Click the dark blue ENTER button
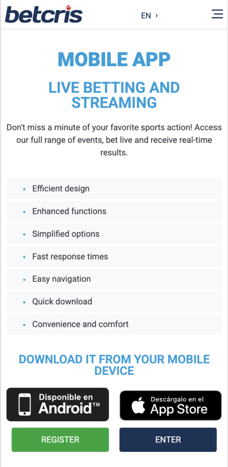The height and width of the screenshot is (467, 228). click(x=168, y=440)
